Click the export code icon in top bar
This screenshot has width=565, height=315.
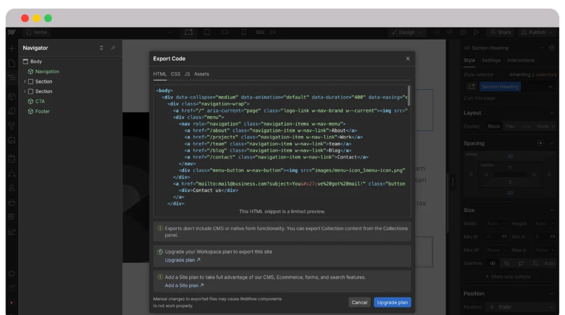pyautogui.click(x=450, y=32)
